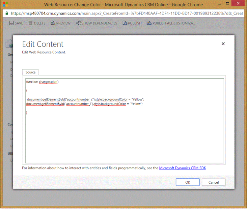Click the Preview magnifier icon
This screenshot has height=209, width=247.
53,23
